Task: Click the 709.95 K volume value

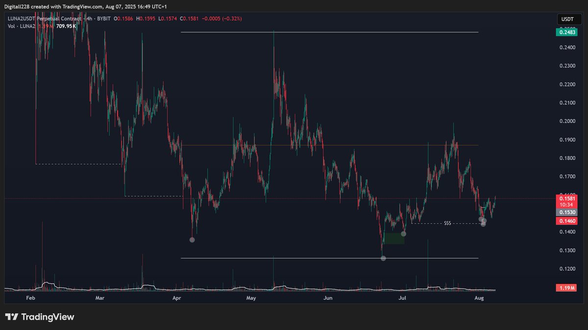Action: click(x=66, y=25)
